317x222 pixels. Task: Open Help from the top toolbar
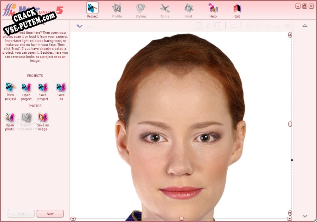(x=213, y=10)
